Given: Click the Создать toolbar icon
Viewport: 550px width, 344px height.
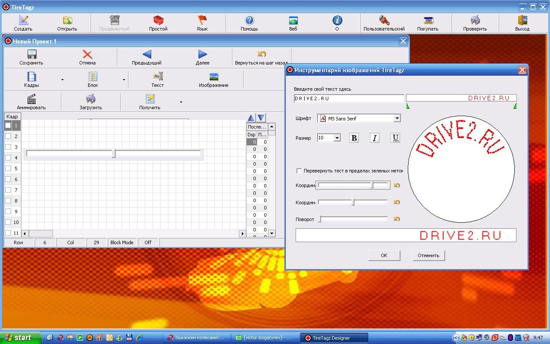Looking at the screenshot, I should (24, 20).
